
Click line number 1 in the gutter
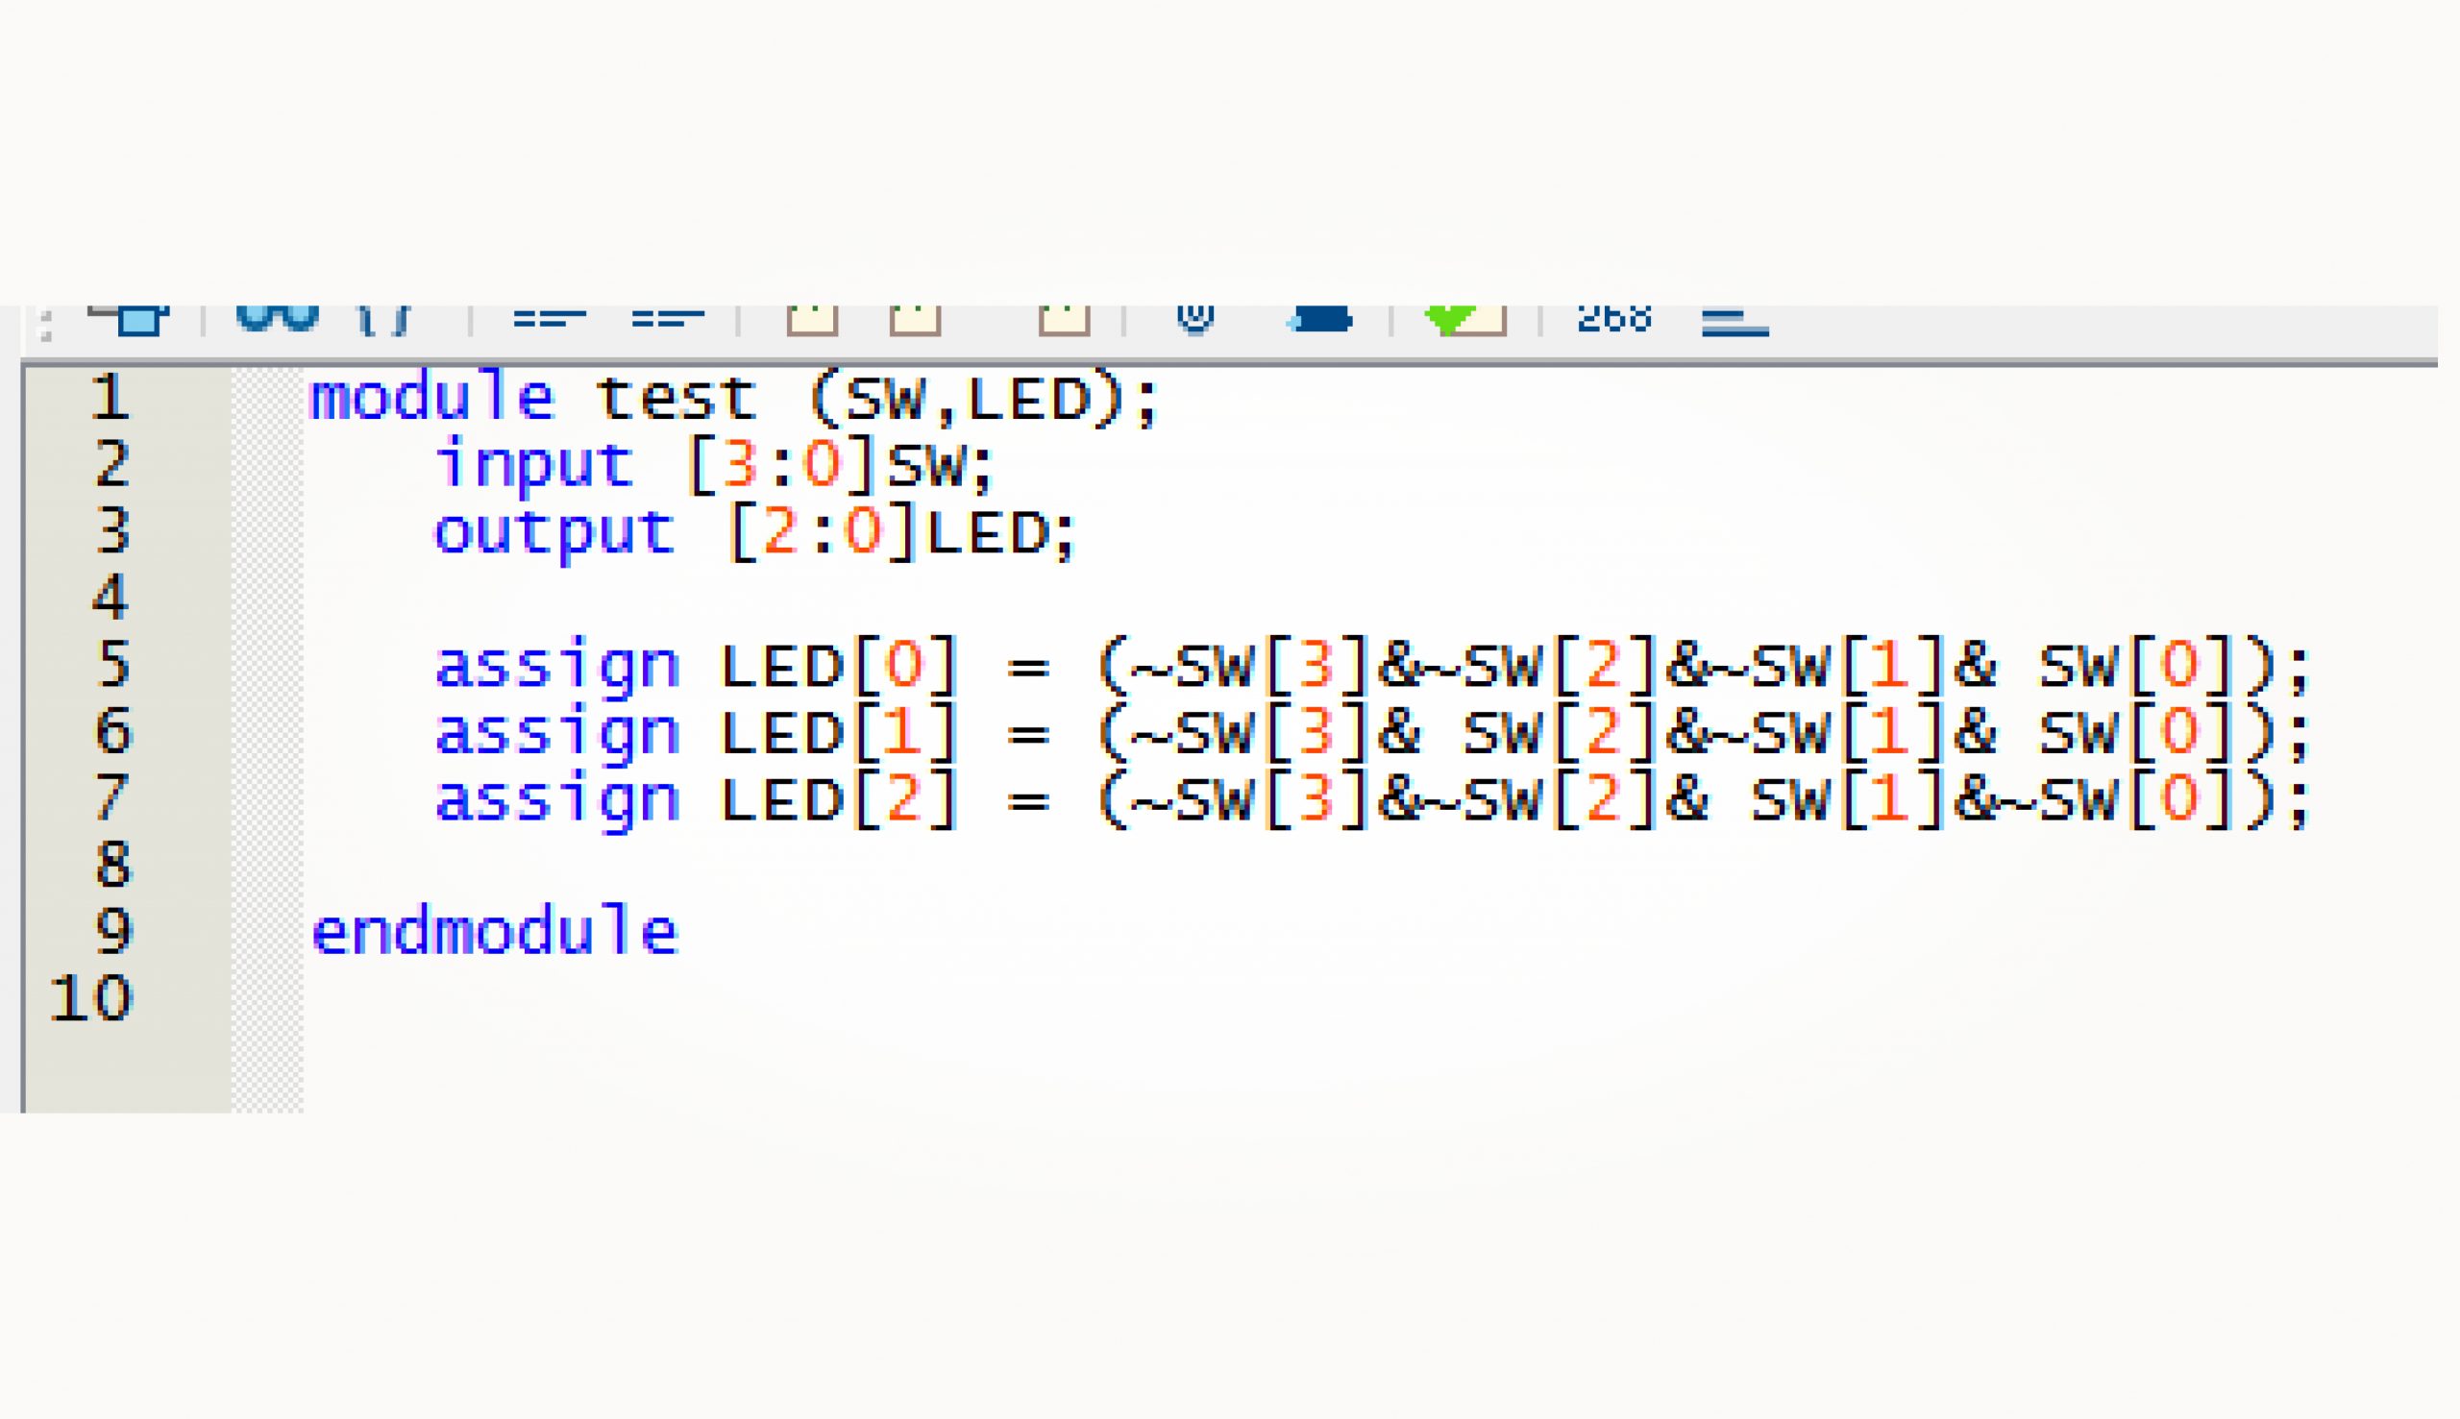(x=111, y=398)
